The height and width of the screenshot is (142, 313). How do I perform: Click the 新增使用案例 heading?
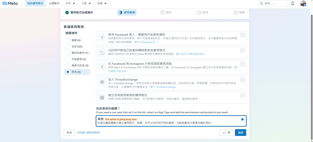74,27
